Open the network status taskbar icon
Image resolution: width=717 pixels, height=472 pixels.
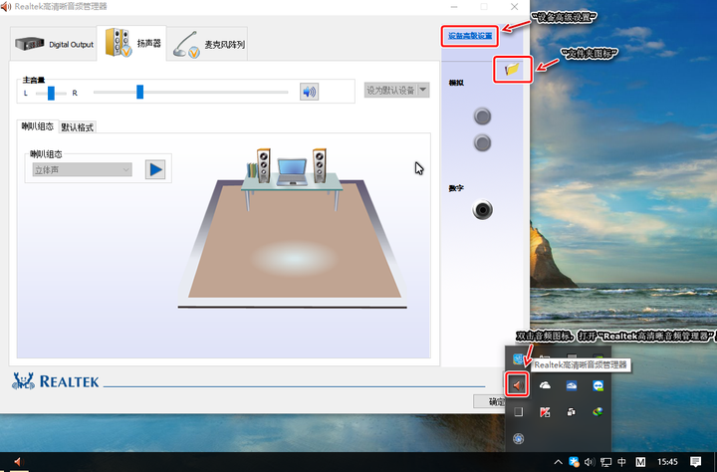pos(605,462)
